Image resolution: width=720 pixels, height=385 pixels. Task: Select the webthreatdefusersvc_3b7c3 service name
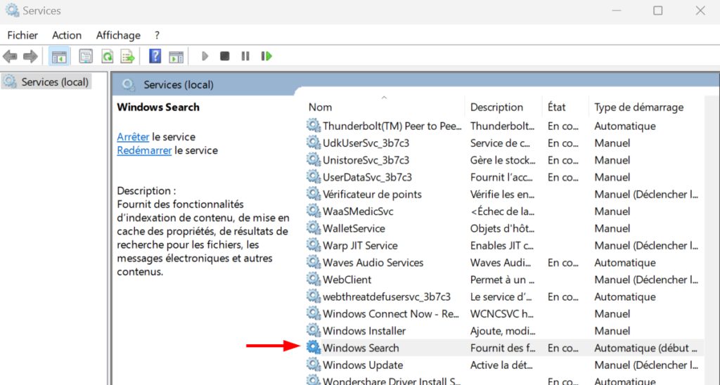pos(387,297)
